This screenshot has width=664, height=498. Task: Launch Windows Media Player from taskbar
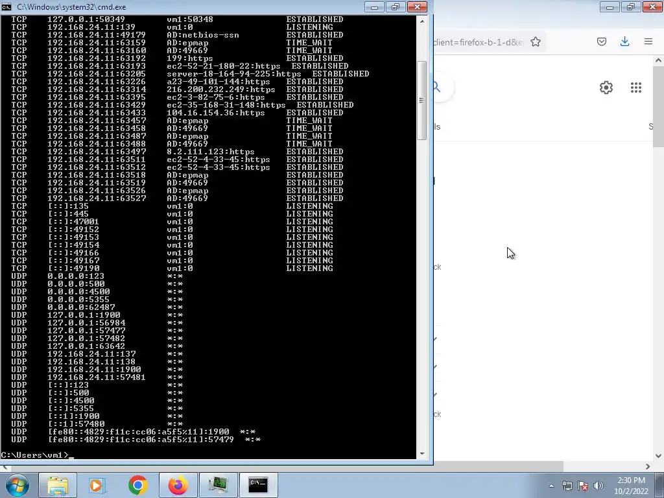click(97, 485)
